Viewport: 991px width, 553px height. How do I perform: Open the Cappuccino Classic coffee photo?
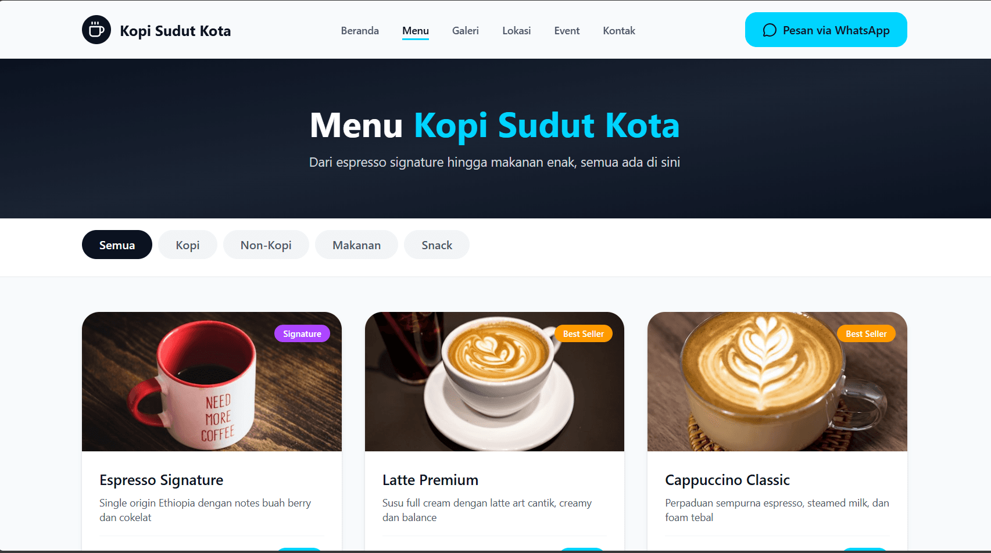coord(777,382)
